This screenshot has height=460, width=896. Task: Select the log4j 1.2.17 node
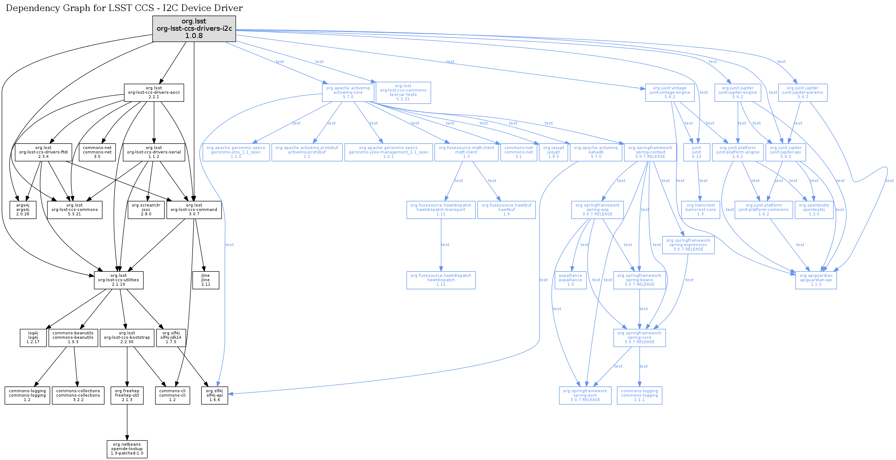(x=33, y=338)
